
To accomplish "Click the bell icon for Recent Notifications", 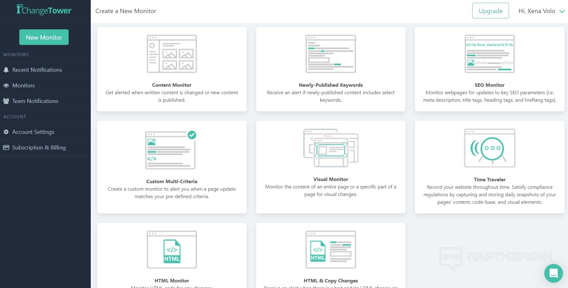I will pos(6,70).
